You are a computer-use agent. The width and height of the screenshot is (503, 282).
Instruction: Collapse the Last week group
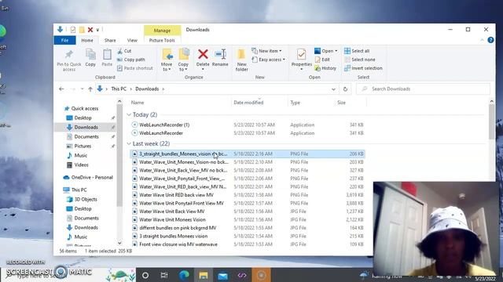(129, 143)
